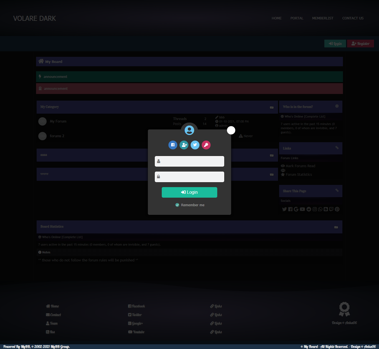Collapse the Board Statistics section
Viewport: 379px width, 349px height.
[x=336, y=227]
